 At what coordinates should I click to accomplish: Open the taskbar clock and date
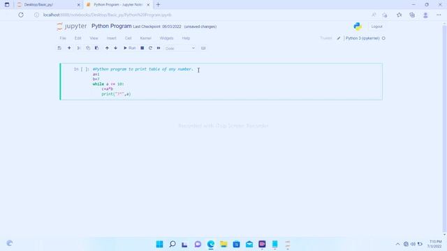tap(434, 244)
